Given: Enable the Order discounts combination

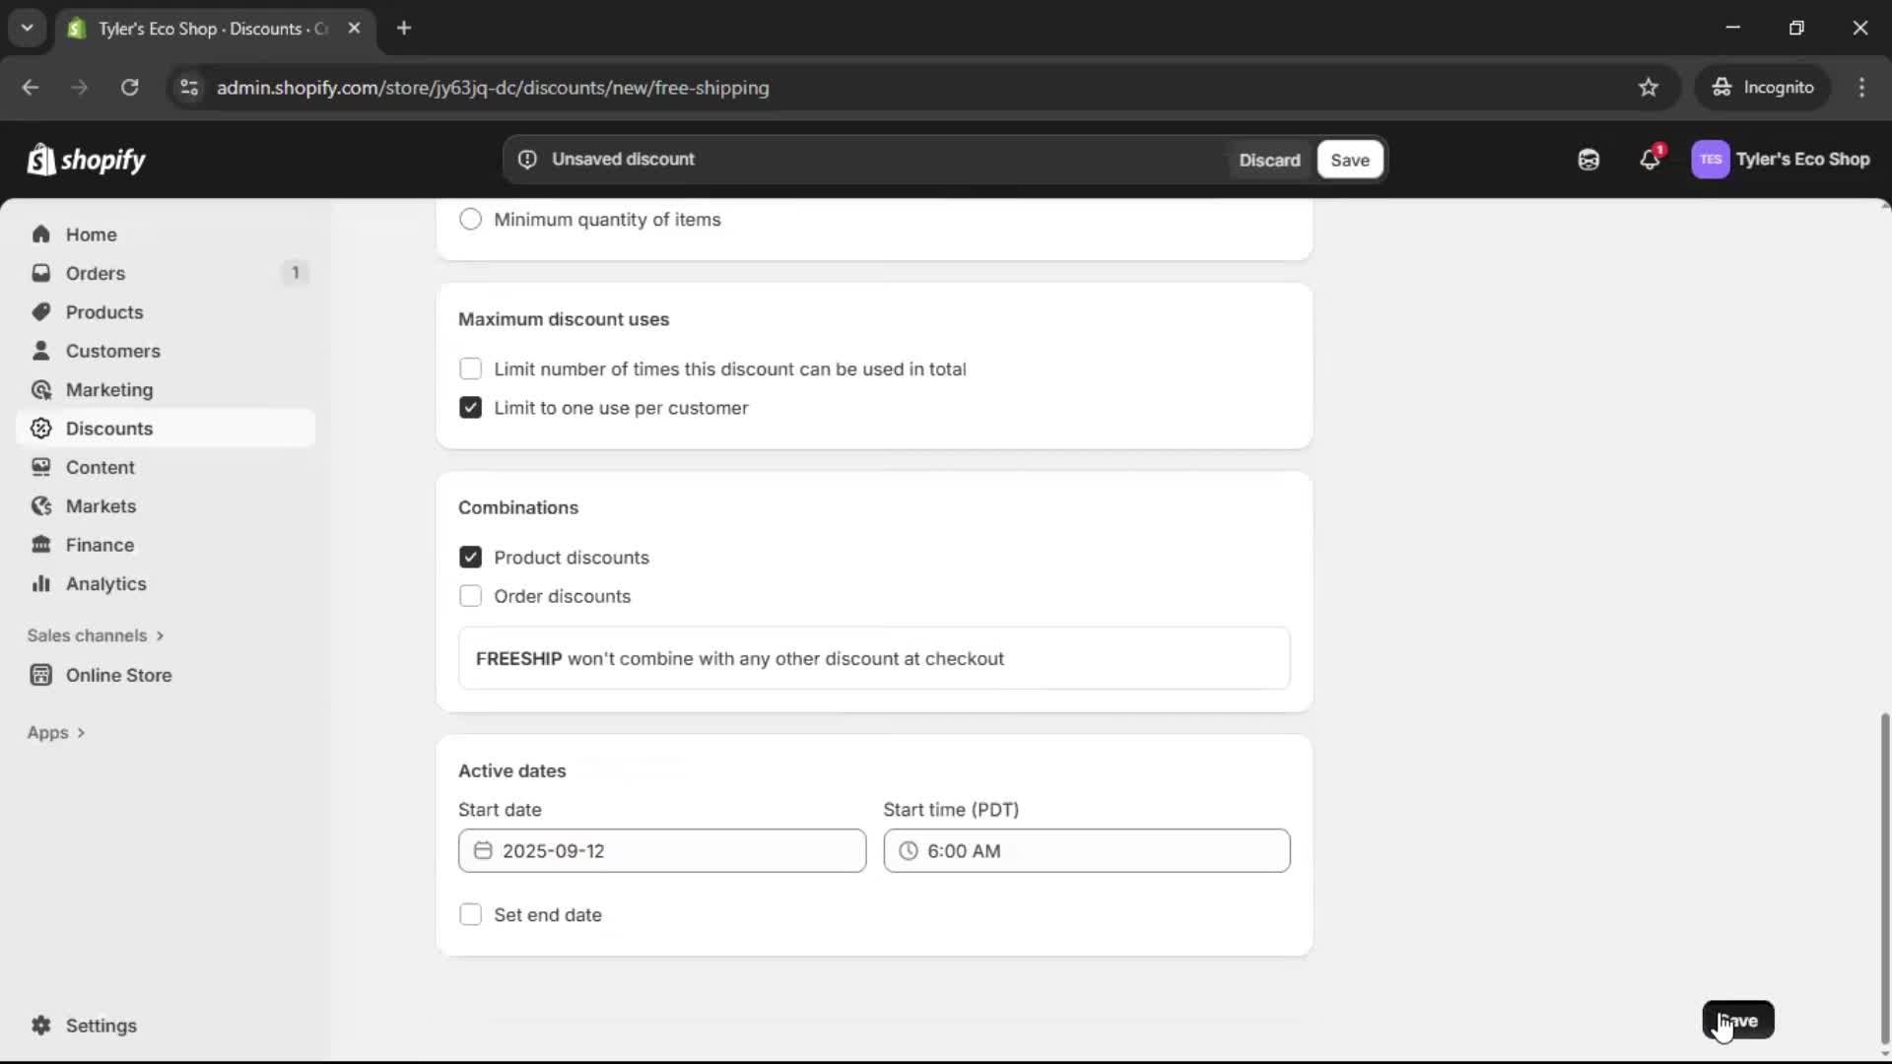Looking at the screenshot, I should [x=470, y=596].
